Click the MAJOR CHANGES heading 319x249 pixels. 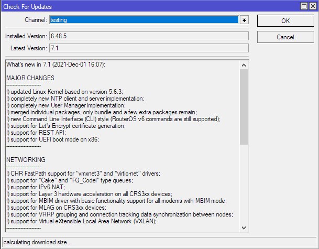coord(30,78)
